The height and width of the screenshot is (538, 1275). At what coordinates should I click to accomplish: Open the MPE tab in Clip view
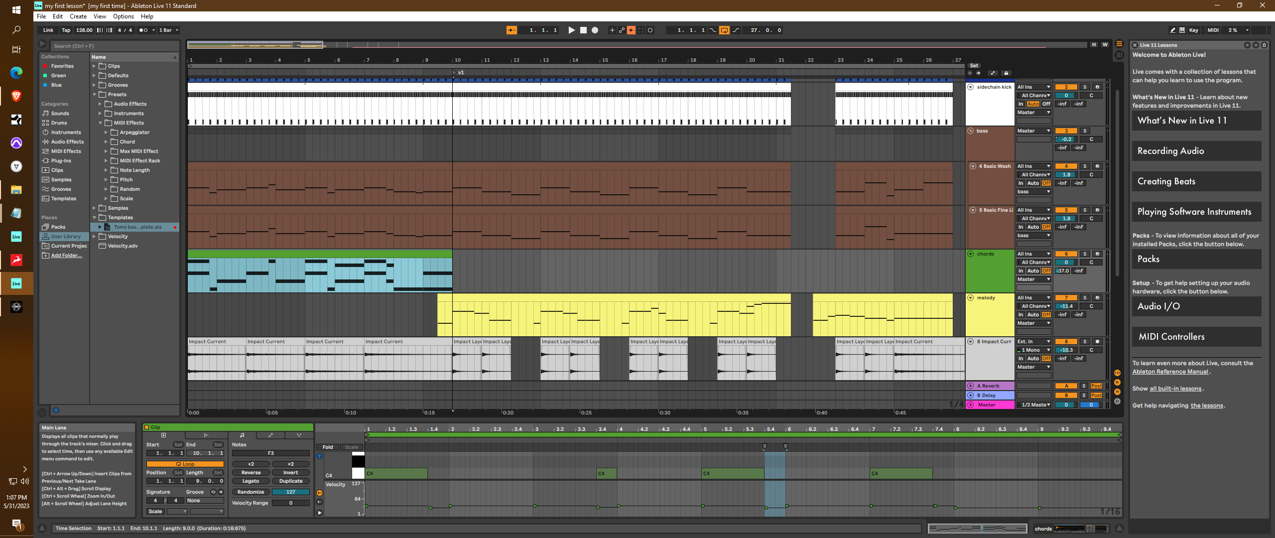(299, 435)
